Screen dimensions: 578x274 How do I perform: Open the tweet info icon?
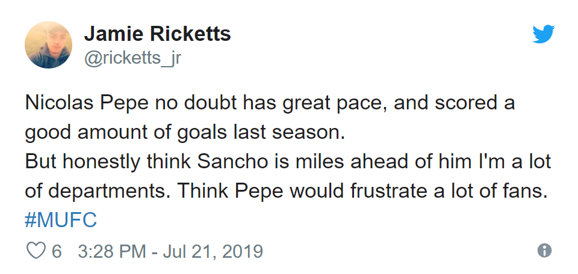point(544,251)
